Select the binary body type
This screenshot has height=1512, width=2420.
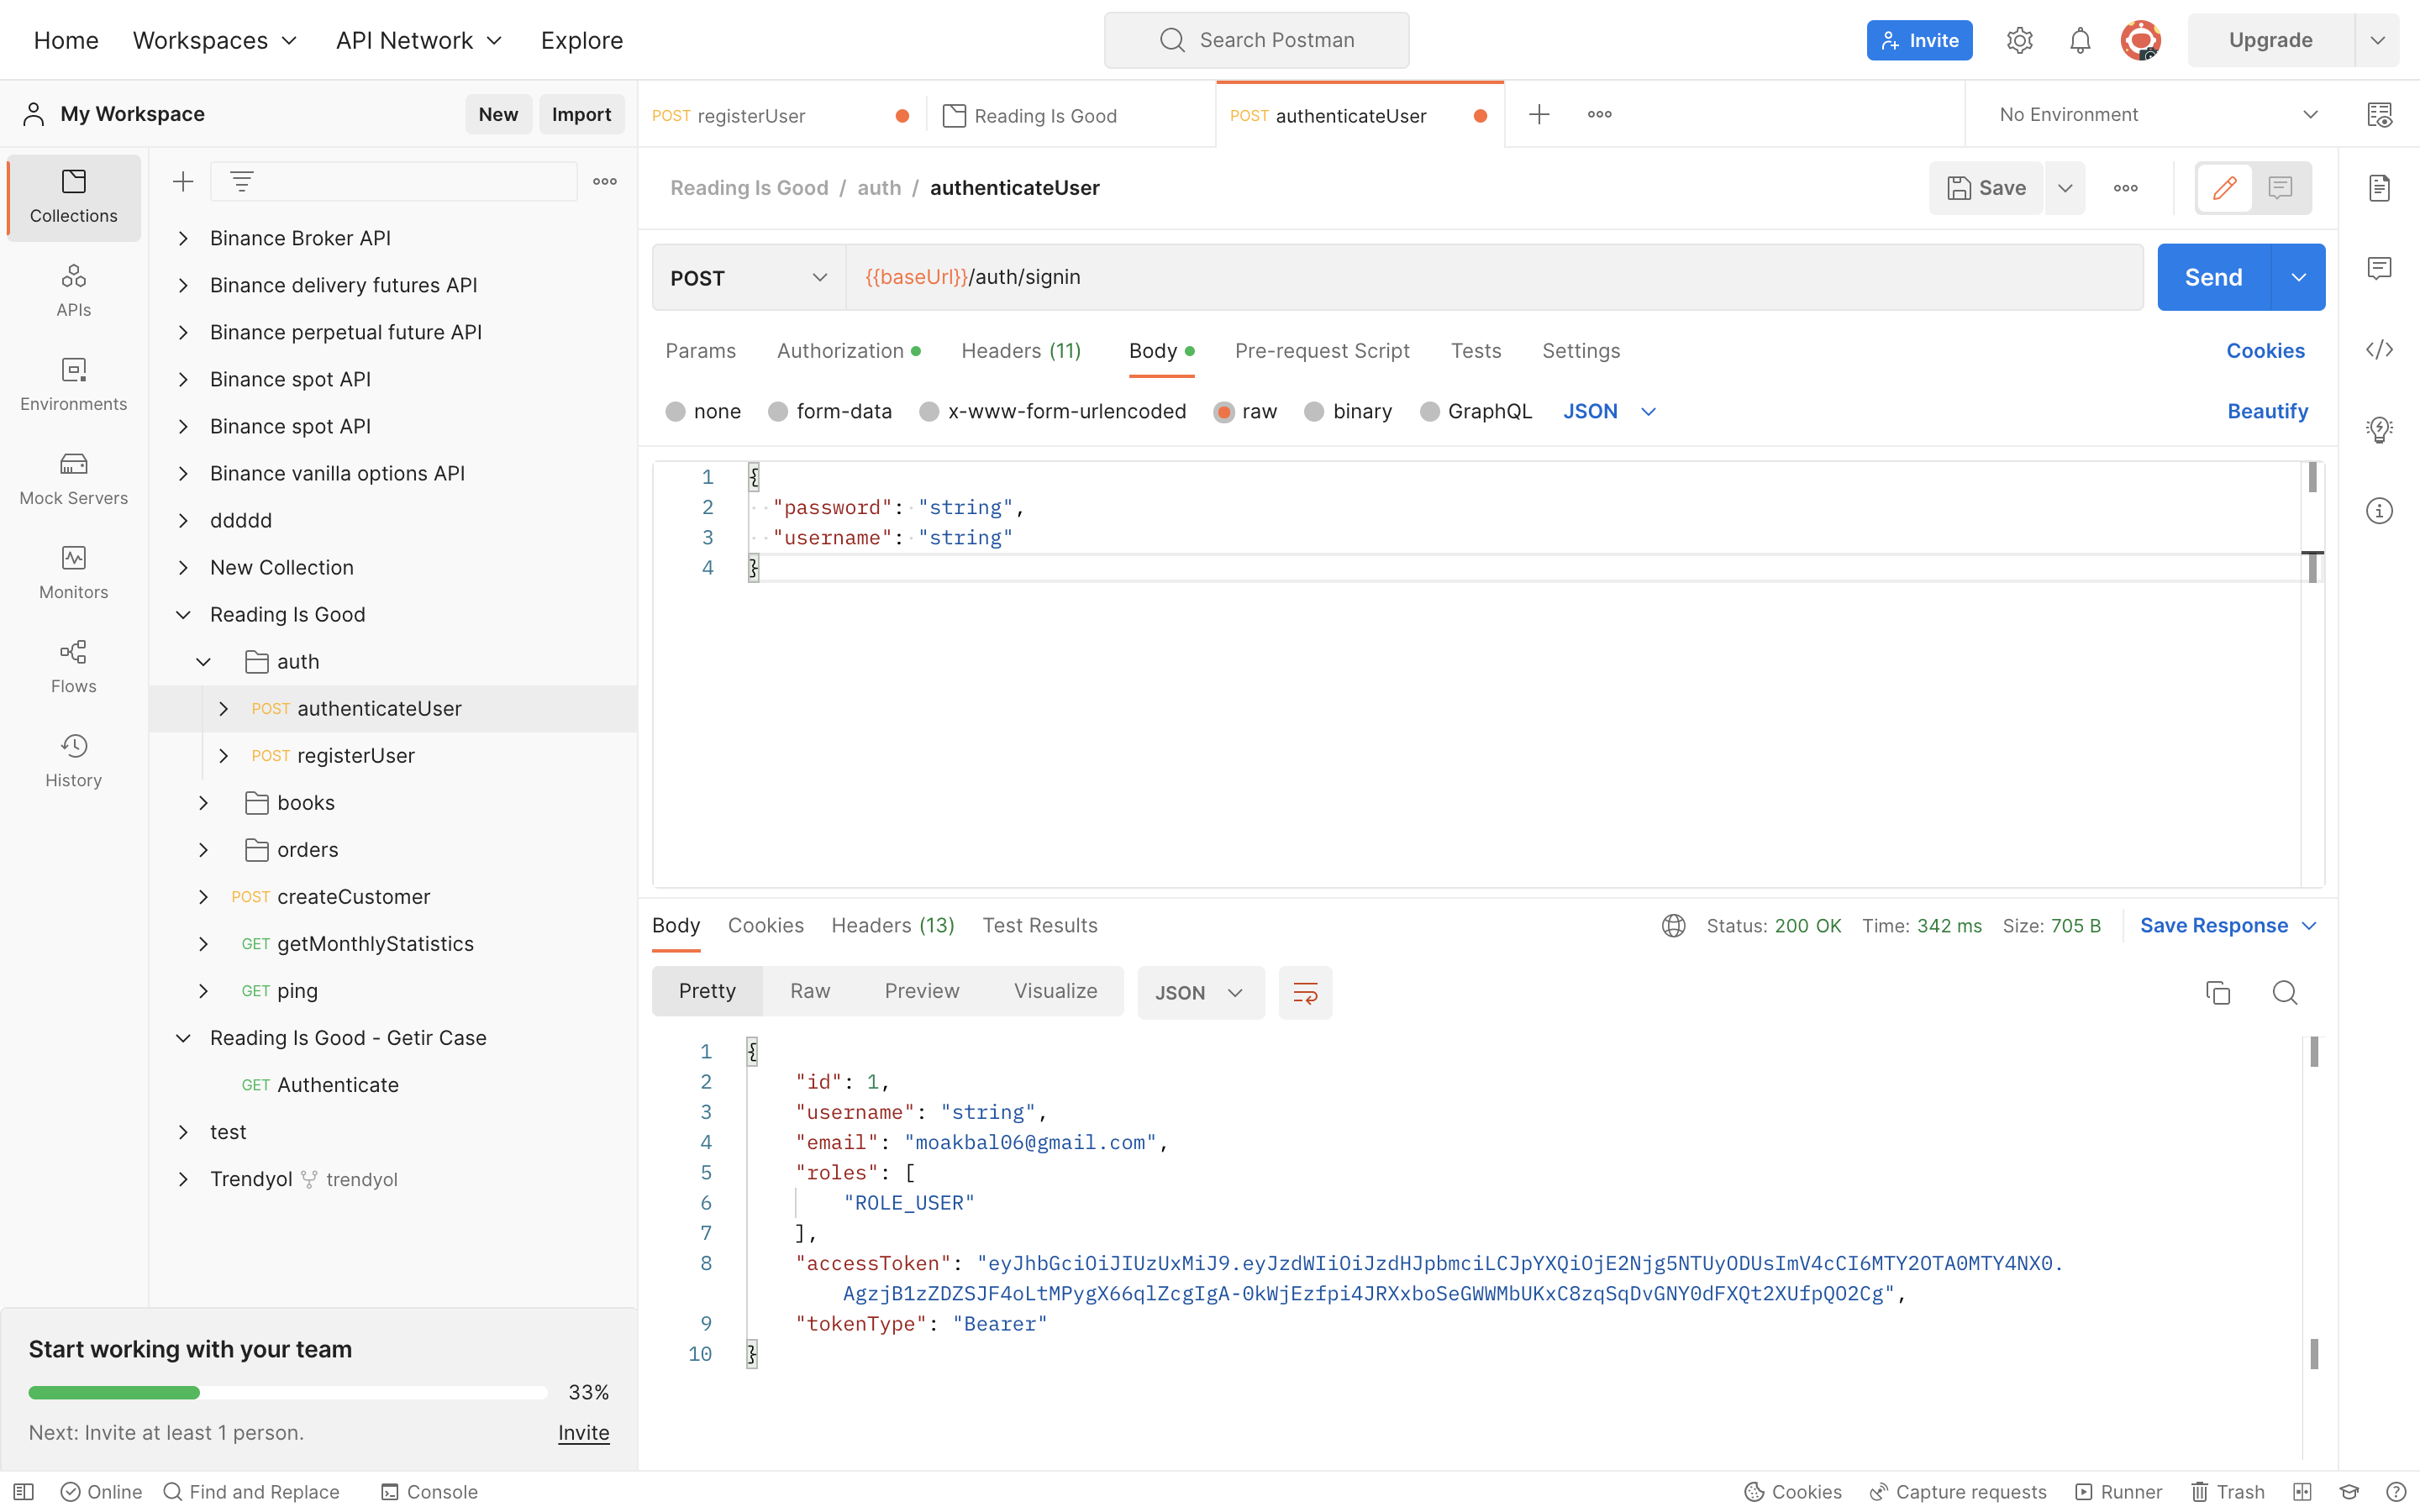(x=1348, y=411)
